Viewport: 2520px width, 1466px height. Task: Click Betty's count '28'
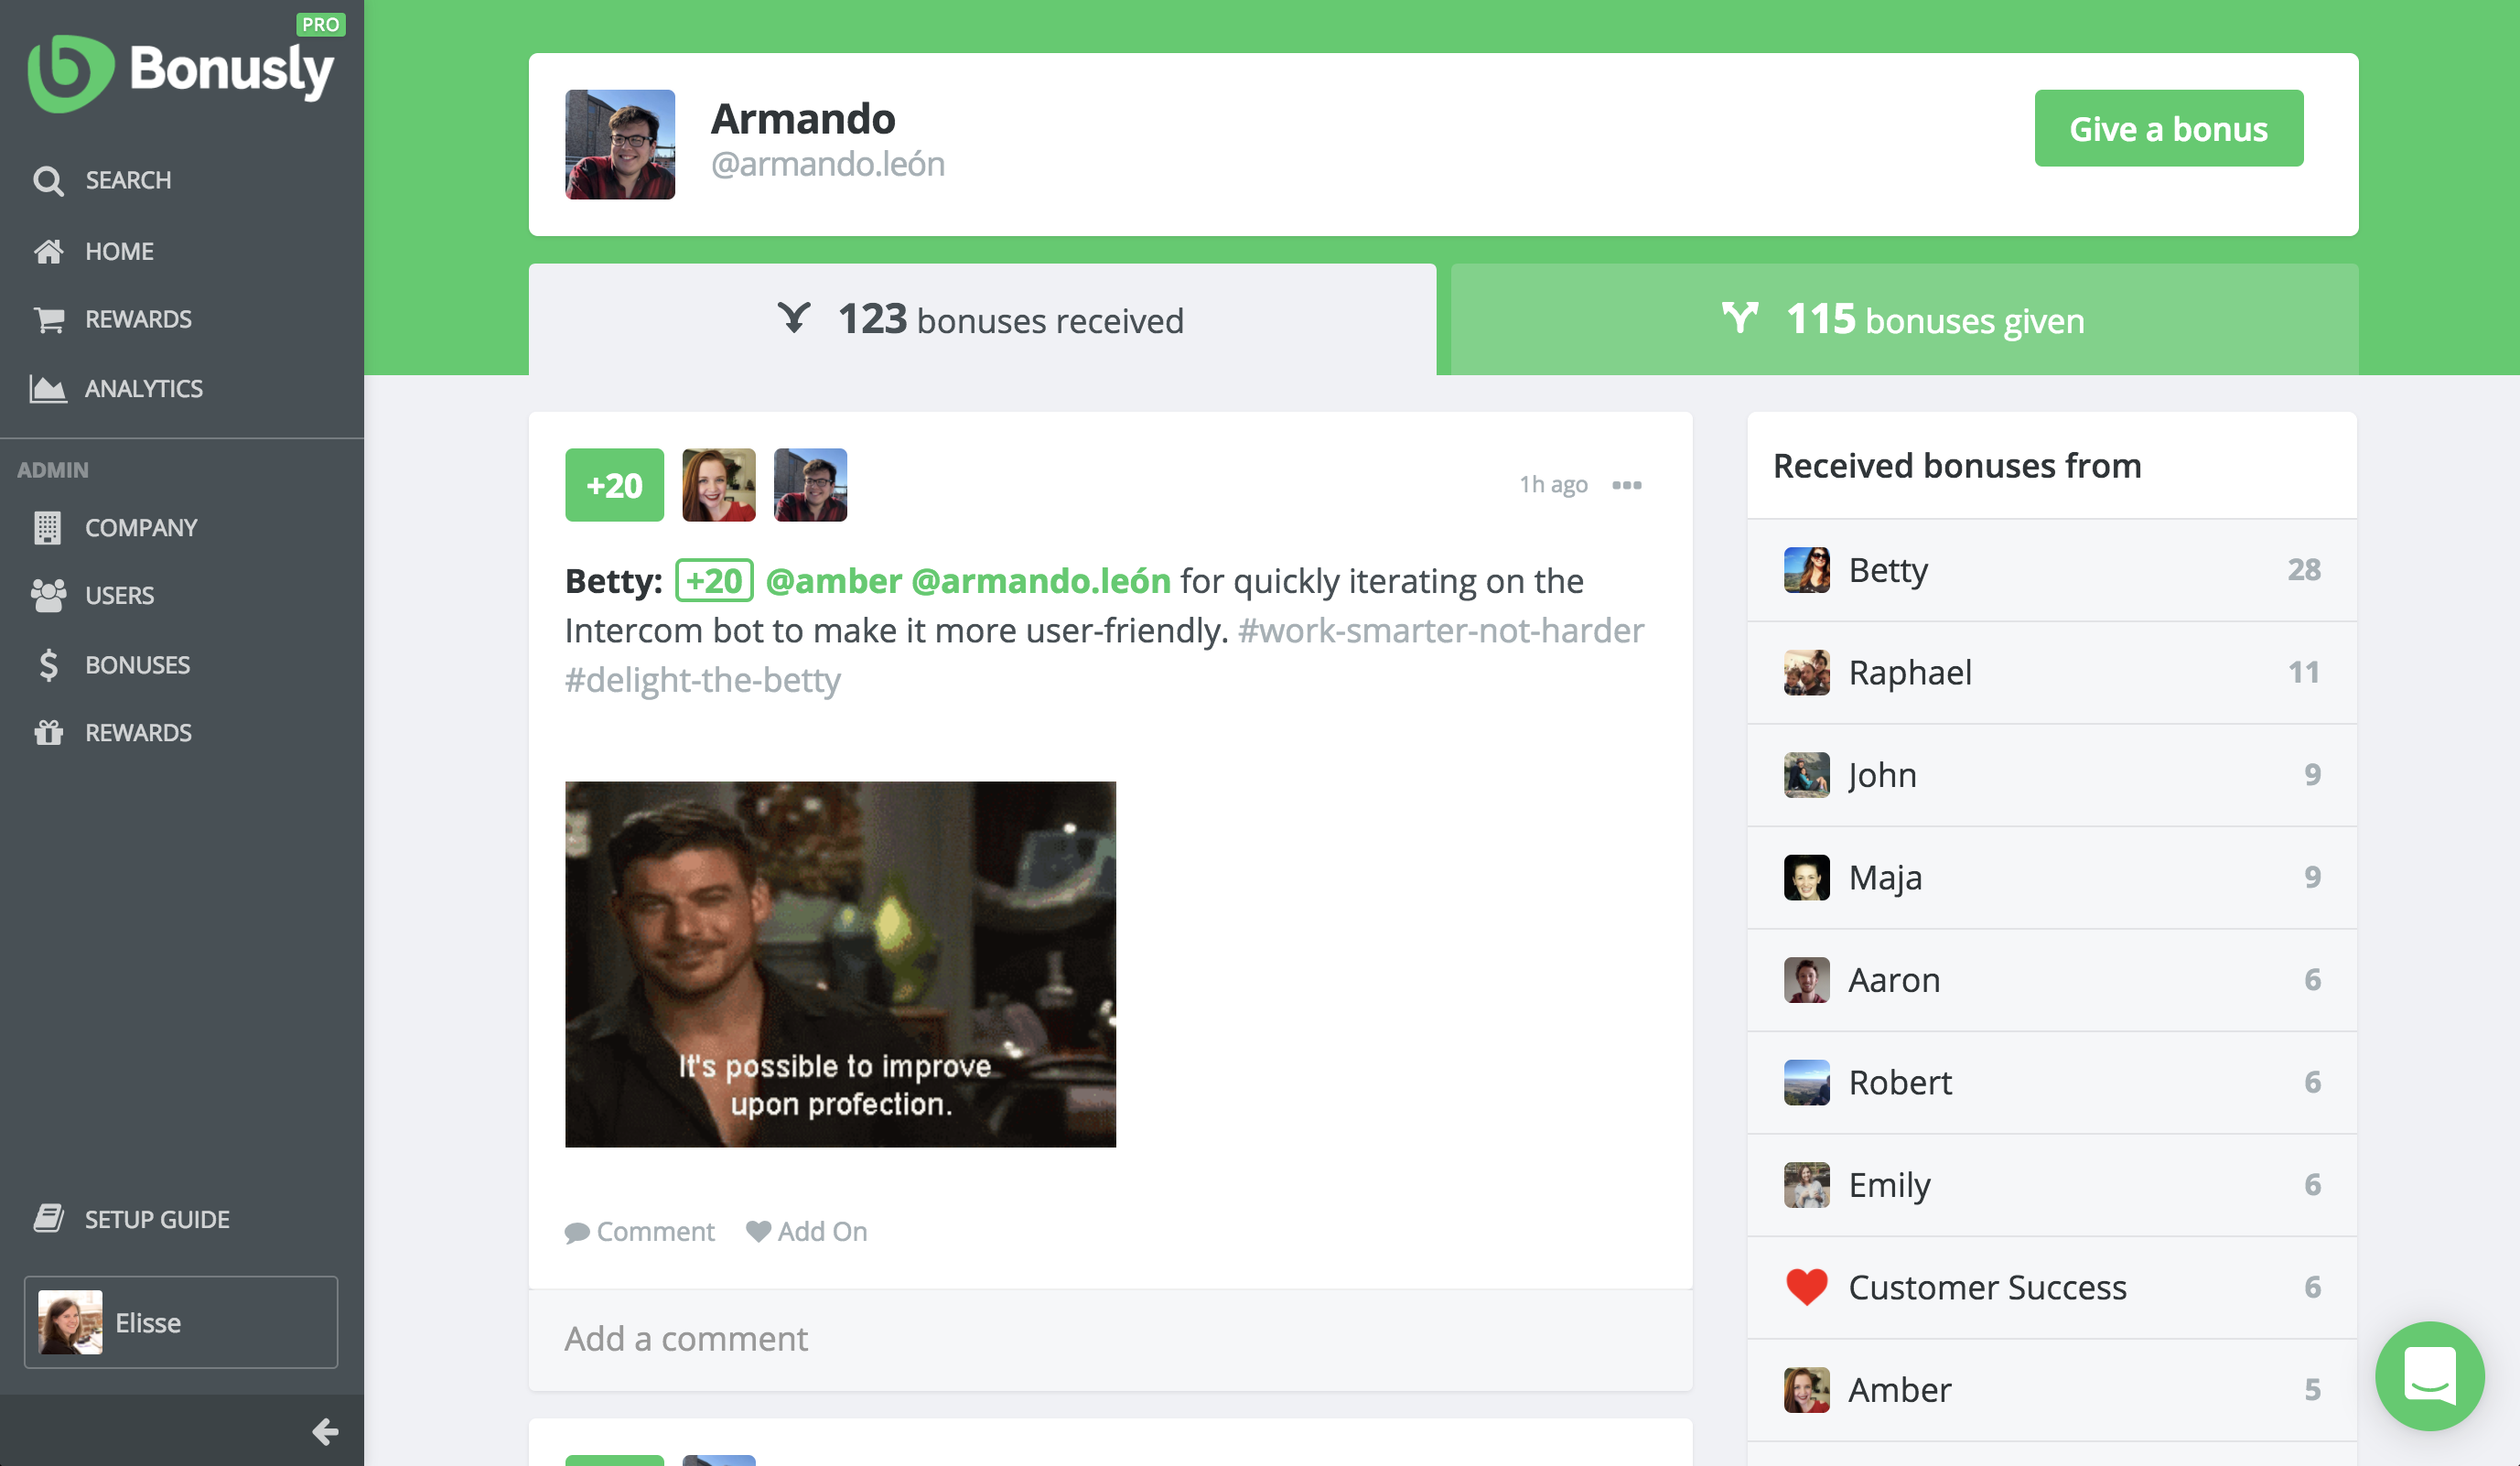[2303, 570]
